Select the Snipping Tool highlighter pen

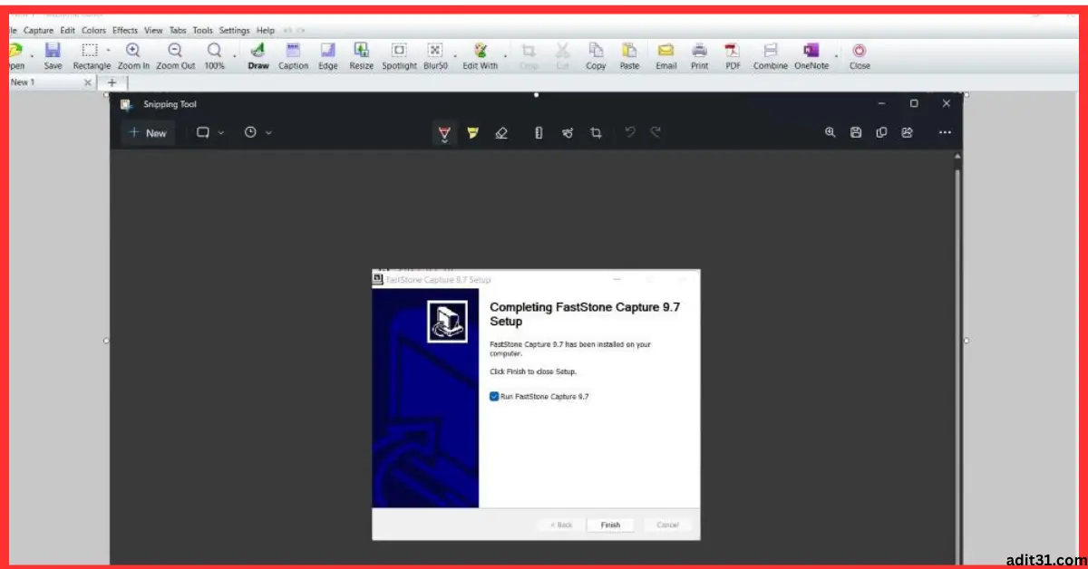coord(472,133)
